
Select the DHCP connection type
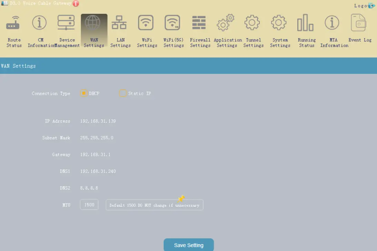pos(84,93)
